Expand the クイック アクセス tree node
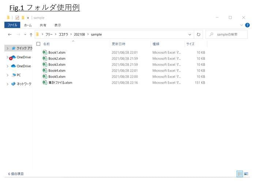This screenshot has height=185, width=256. (8, 49)
